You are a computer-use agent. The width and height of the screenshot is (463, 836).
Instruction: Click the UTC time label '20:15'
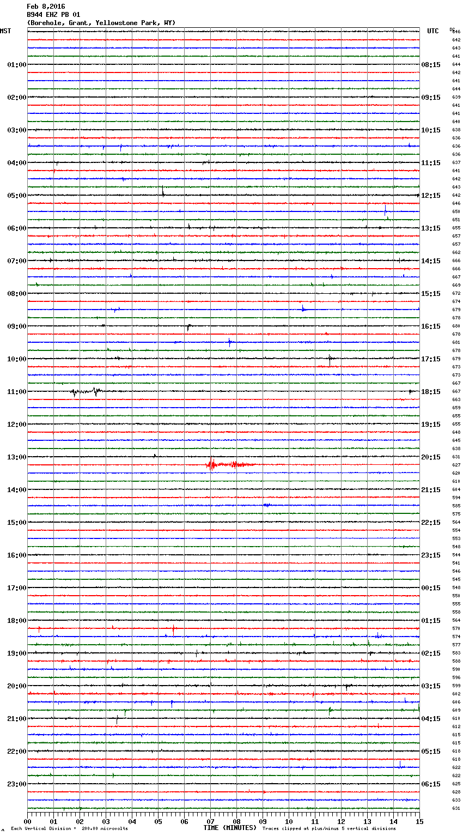coord(431,457)
